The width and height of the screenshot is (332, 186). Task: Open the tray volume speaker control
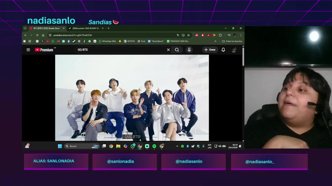[x=220, y=146]
